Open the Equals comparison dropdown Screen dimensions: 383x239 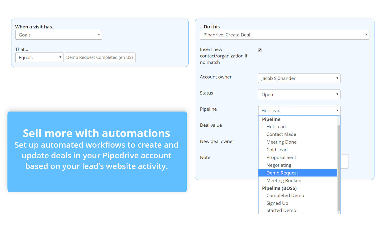tap(39, 57)
